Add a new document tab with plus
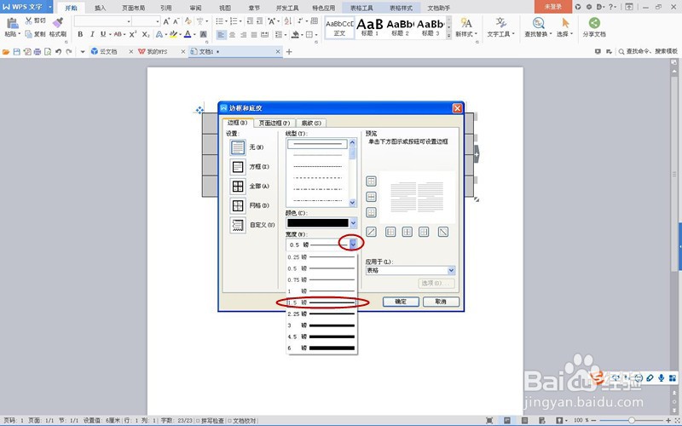 point(289,52)
